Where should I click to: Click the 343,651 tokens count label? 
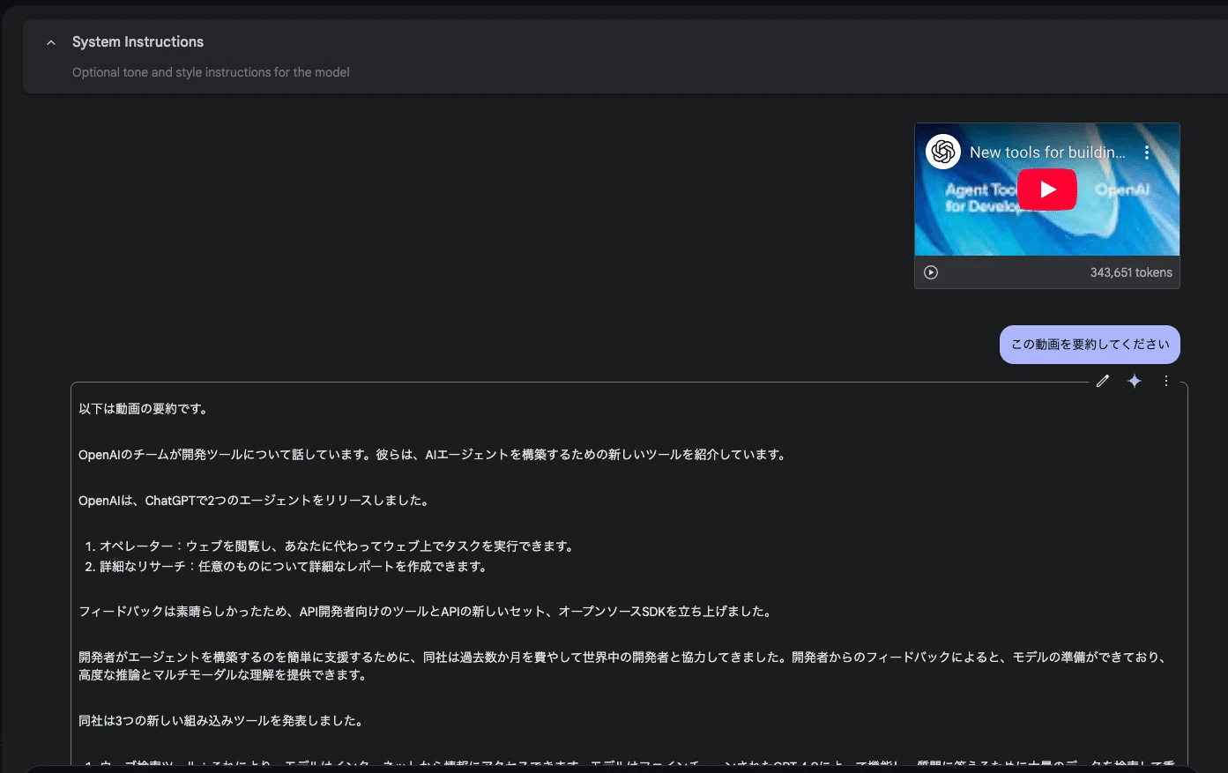[1130, 272]
